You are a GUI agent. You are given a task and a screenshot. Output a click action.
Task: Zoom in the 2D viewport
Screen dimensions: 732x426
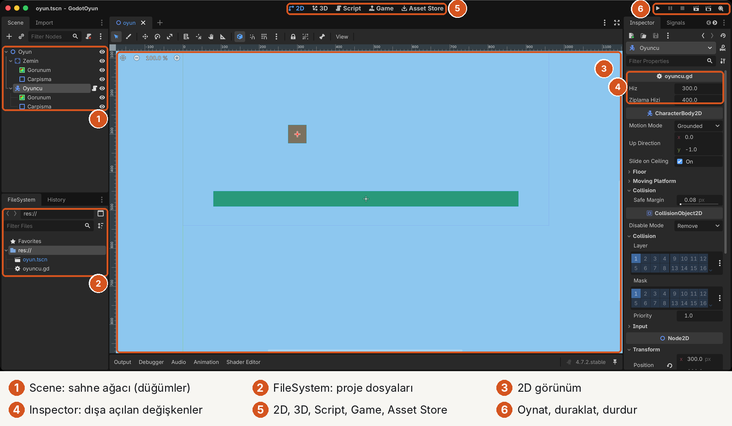click(x=177, y=58)
